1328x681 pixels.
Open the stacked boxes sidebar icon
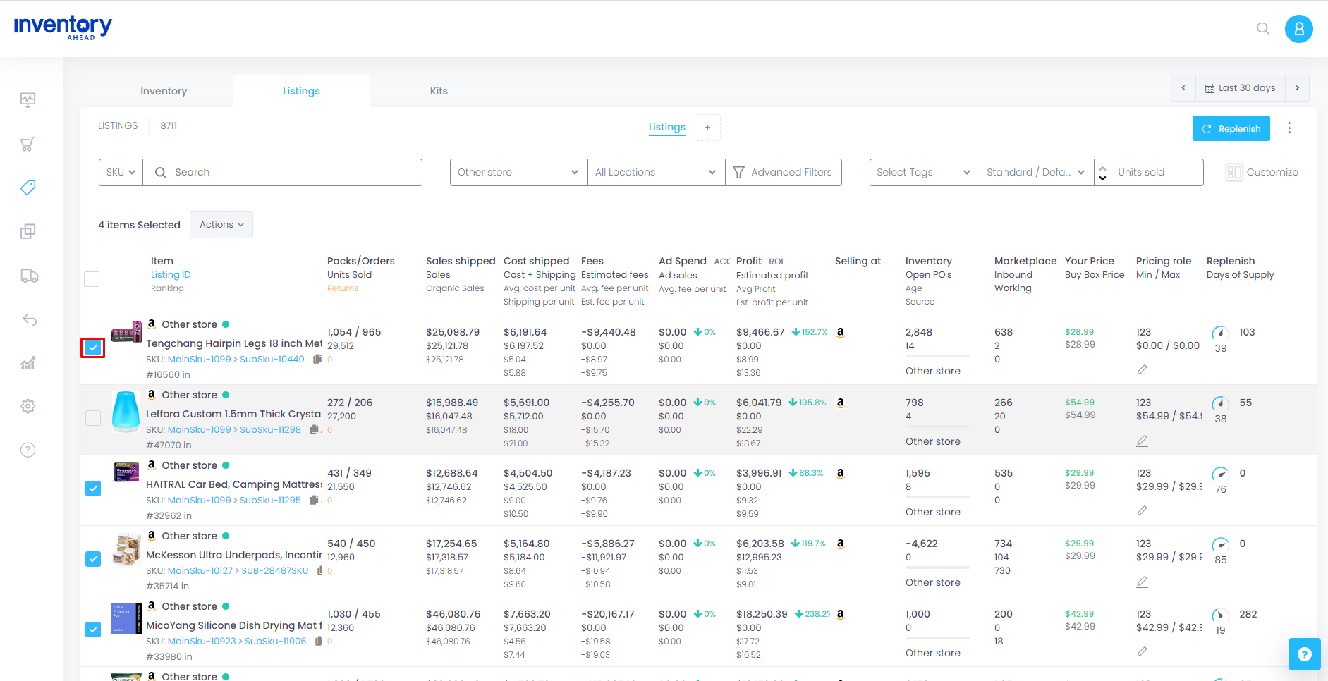28,231
